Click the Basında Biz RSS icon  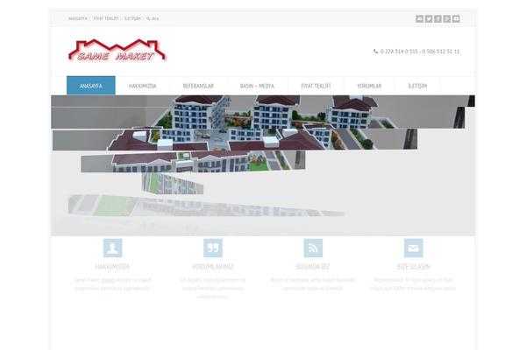coord(313,248)
